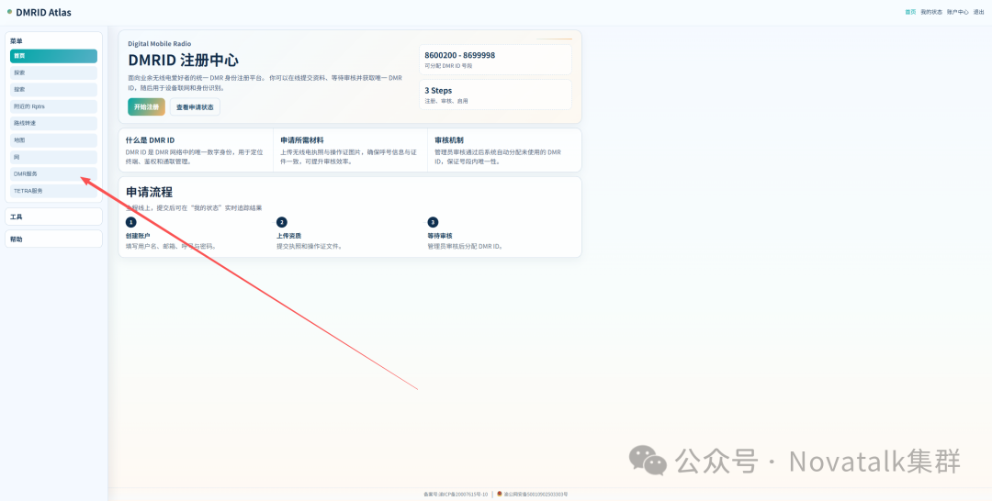992x501 pixels.
Task: Click the 查看申请状态 button
Action: tap(195, 107)
